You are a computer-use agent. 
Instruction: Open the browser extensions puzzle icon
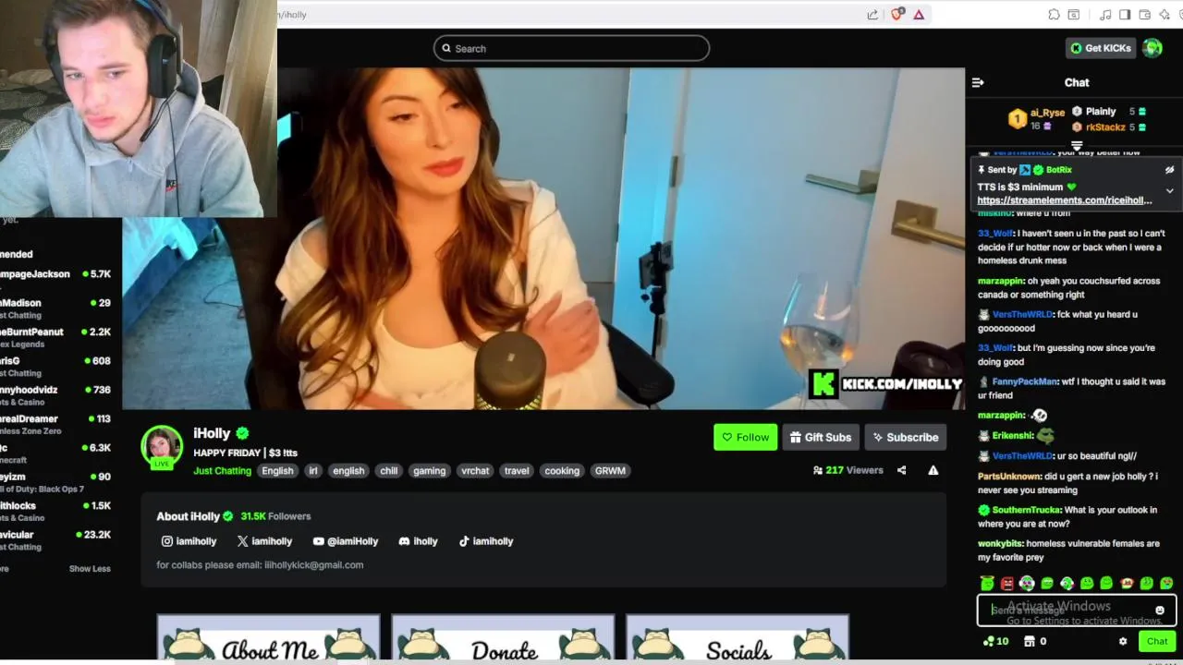(x=1054, y=15)
